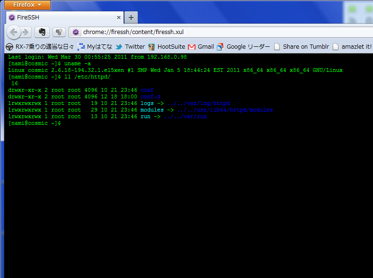Click the 'Last login' line in terminal

click(98, 57)
